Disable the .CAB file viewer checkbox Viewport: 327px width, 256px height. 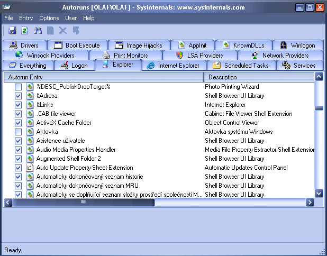[x=18, y=114]
